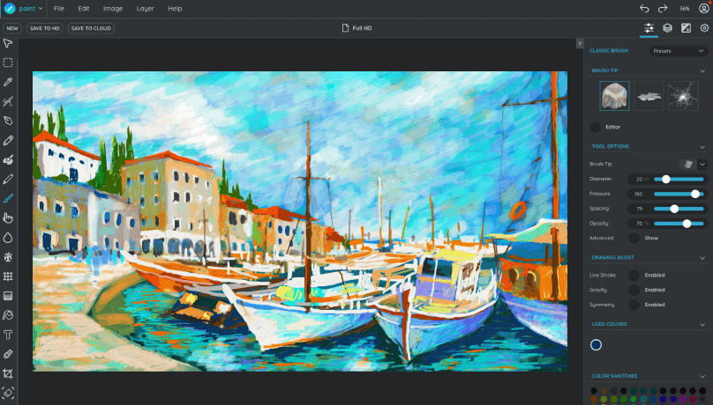The height and width of the screenshot is (405, 713).
Task: Select the Text tool
Action: click(8, 335)
